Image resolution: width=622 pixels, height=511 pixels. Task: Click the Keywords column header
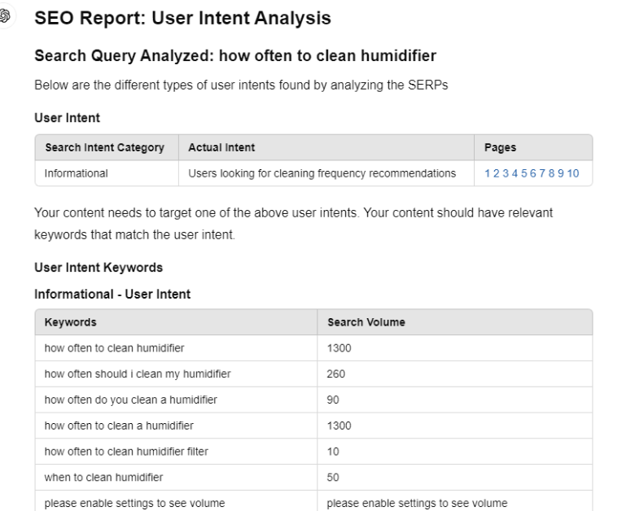click(x=71, y=322)
